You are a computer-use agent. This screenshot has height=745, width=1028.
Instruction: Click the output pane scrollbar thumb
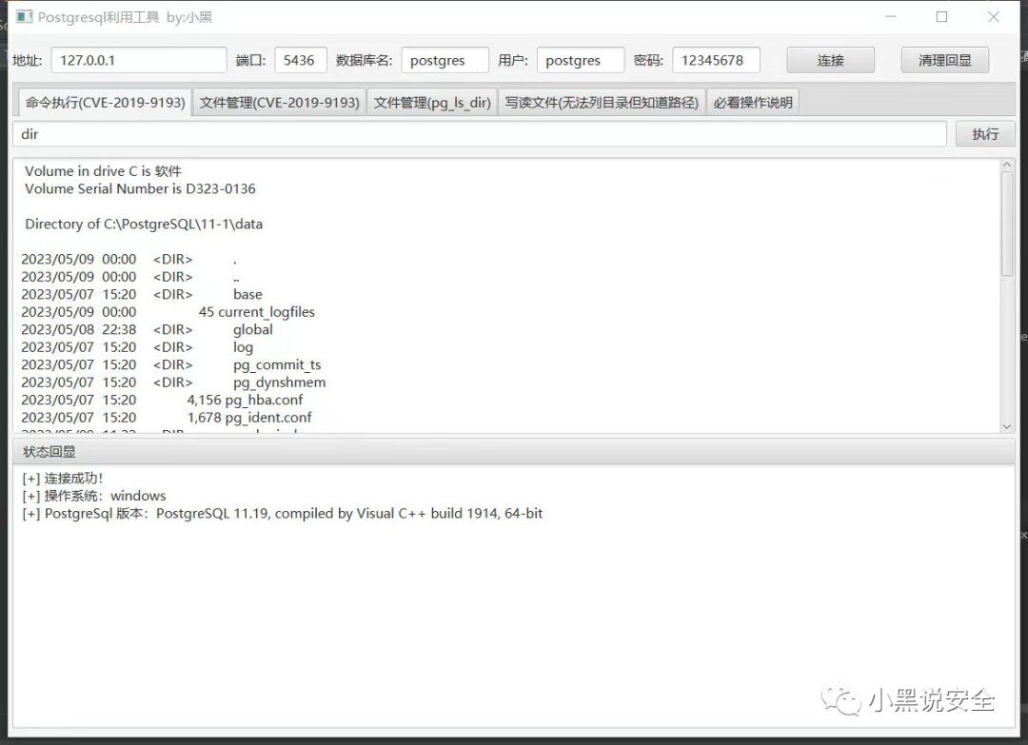pyautogui.click(x=1007, y=225)
